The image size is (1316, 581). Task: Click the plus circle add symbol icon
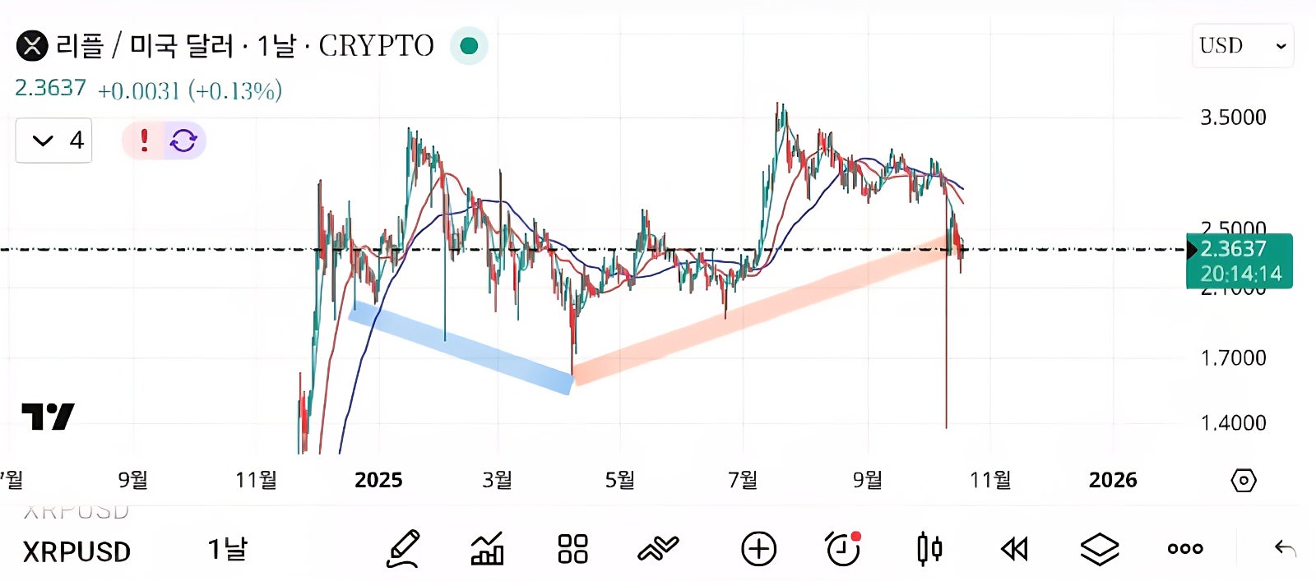pos(758,549)
